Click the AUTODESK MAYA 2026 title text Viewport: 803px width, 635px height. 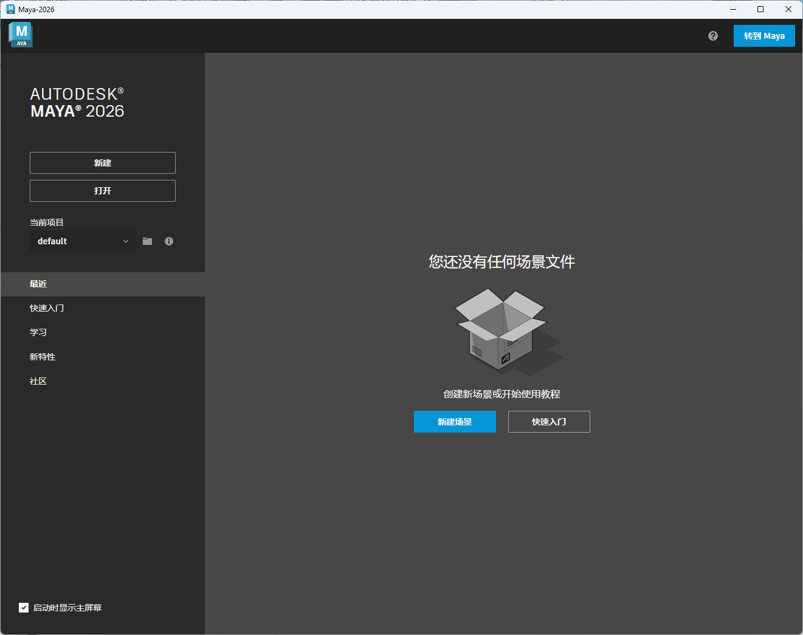77,103
